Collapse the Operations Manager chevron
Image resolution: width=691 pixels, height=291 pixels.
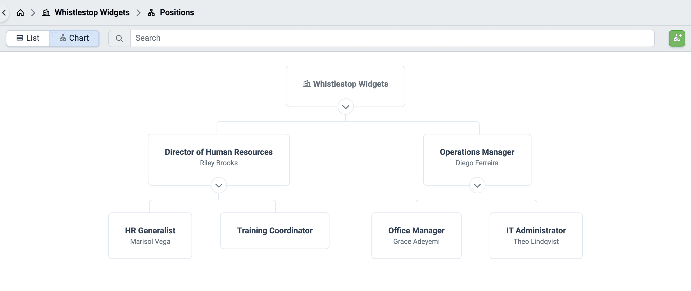pyautogui.click(x=477, y=185)
